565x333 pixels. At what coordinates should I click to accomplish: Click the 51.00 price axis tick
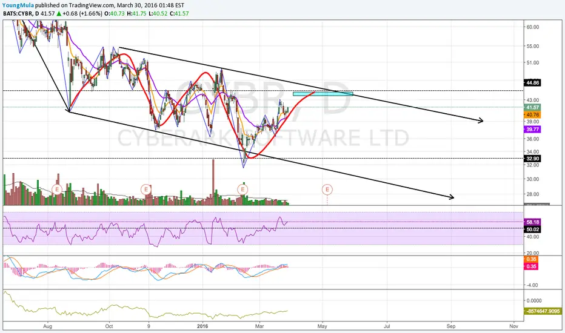pyautogui.click(x=533, y=62)
